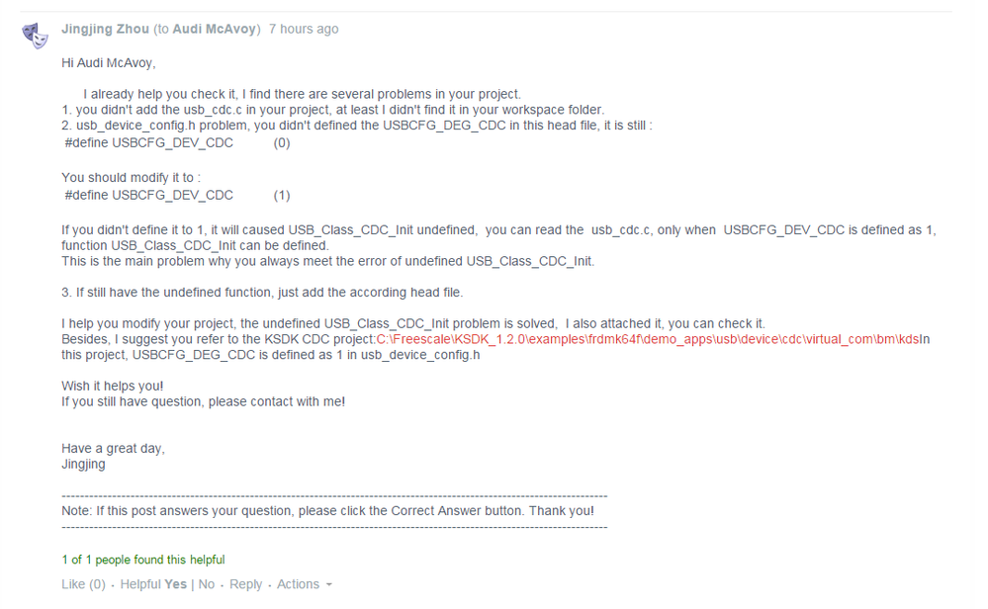Click the Correct Answer note line
Screen dimensions: 988x609
pyautogui.click(x=327, y=511)
